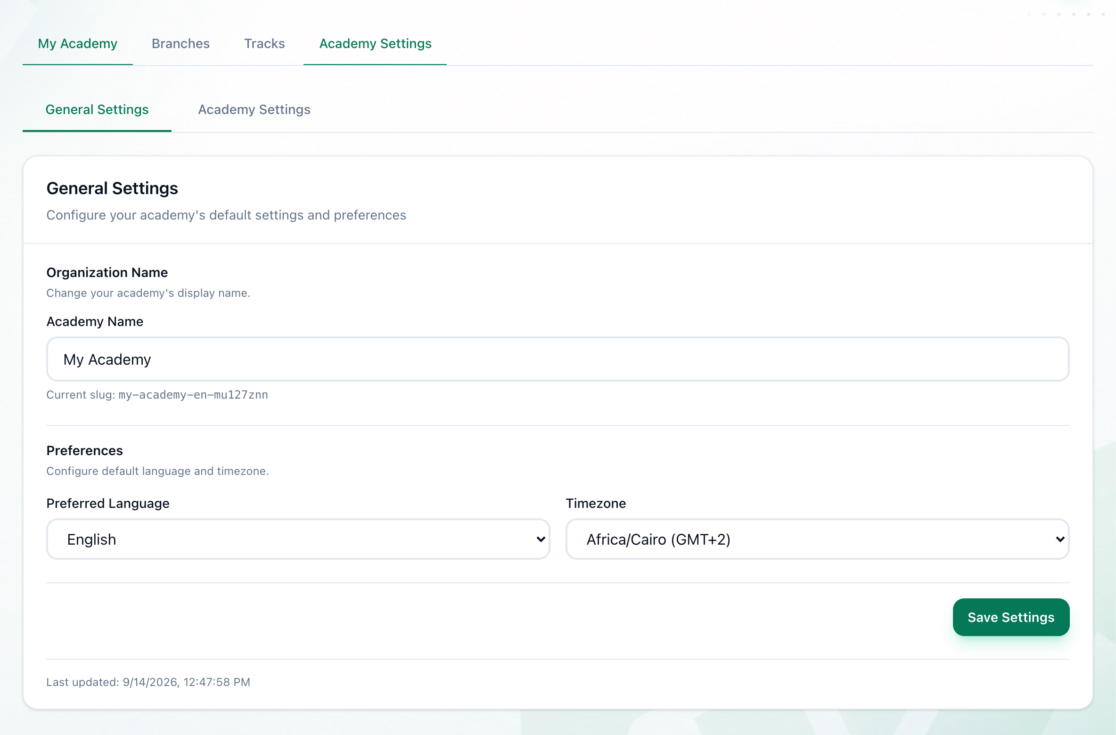Open the Tracks tab
The width and height of the screenshot is (1116, 735).
tap(264, 43)
